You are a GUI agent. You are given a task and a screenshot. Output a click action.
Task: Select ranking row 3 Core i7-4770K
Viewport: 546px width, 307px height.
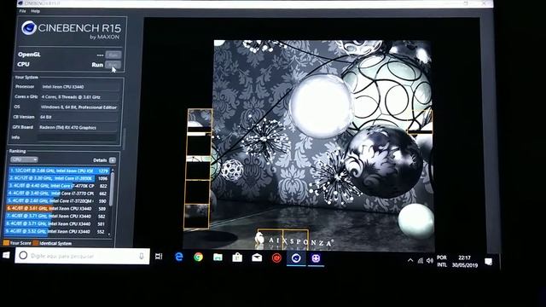click(x=58, y=186)
